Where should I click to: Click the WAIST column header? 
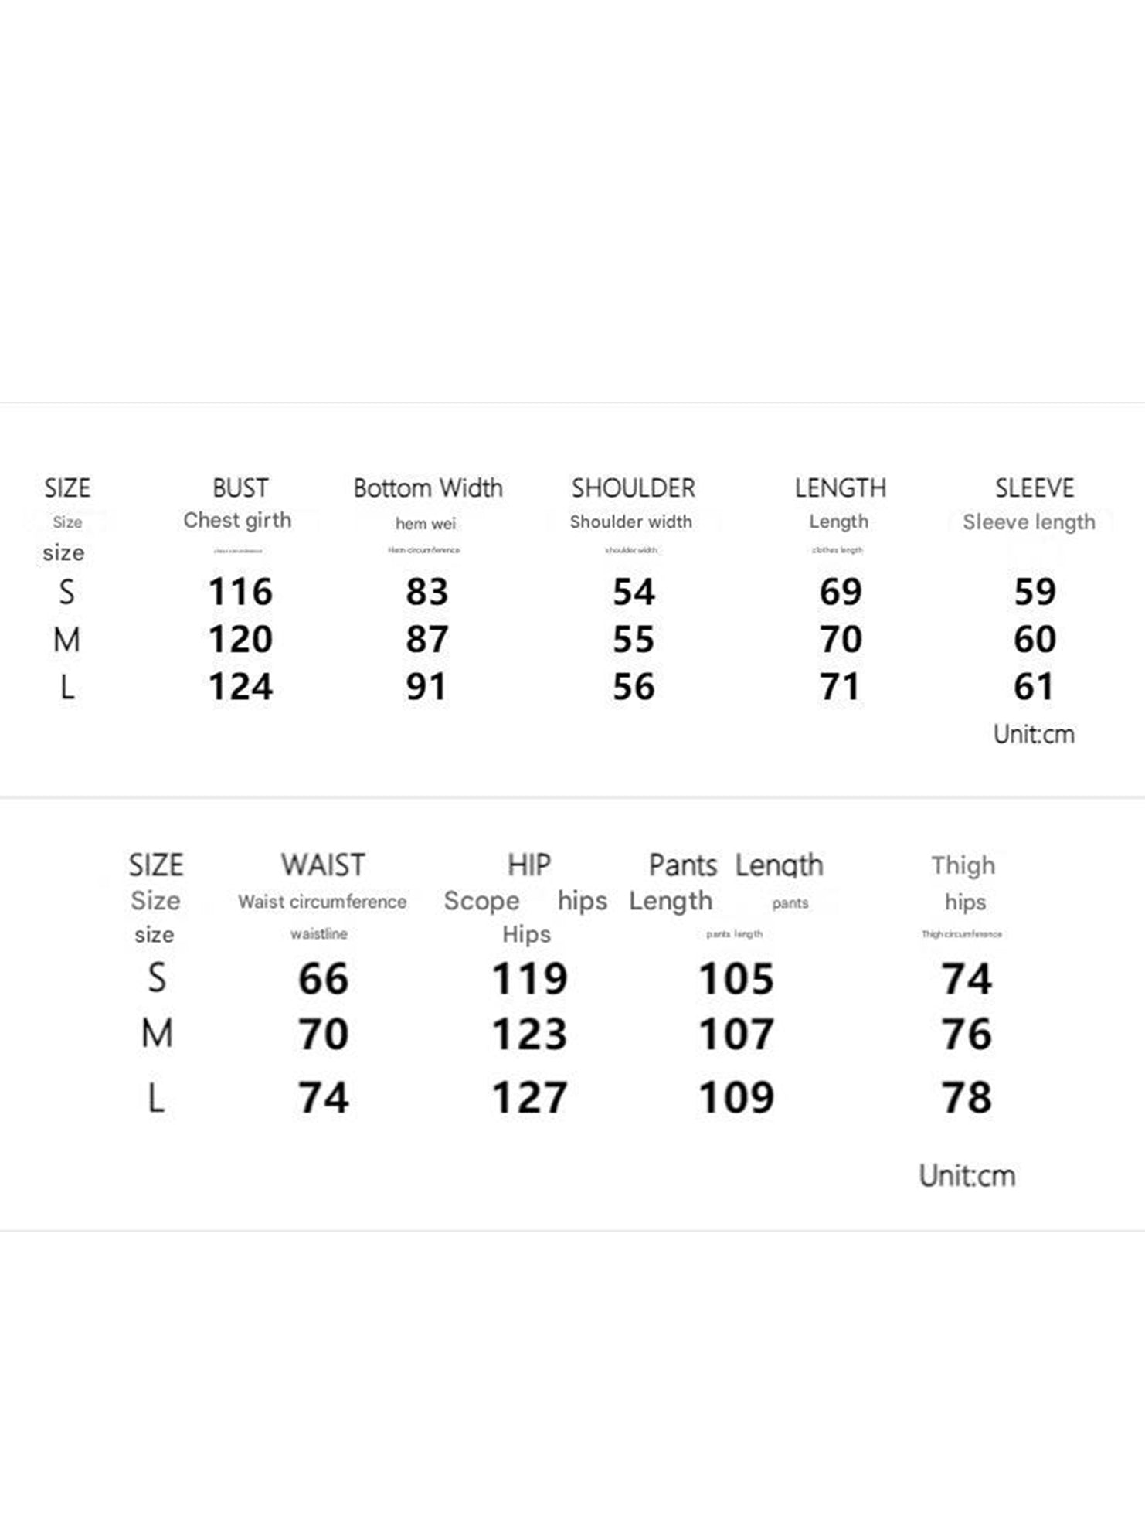tap(323, 865)
